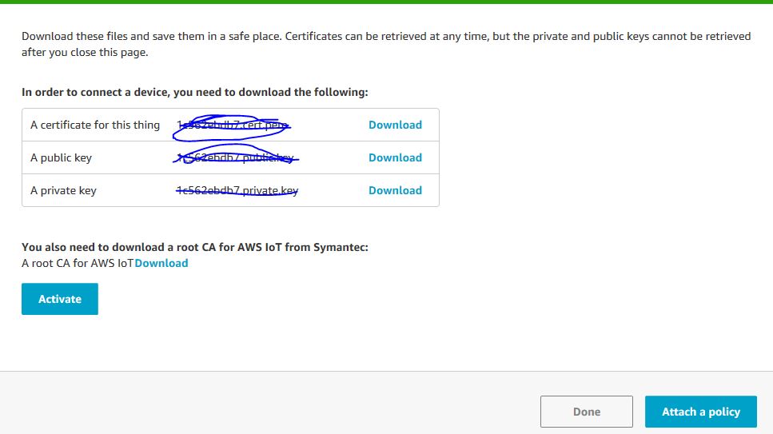
Task: Download the private key file
Action: click(395, 190)
